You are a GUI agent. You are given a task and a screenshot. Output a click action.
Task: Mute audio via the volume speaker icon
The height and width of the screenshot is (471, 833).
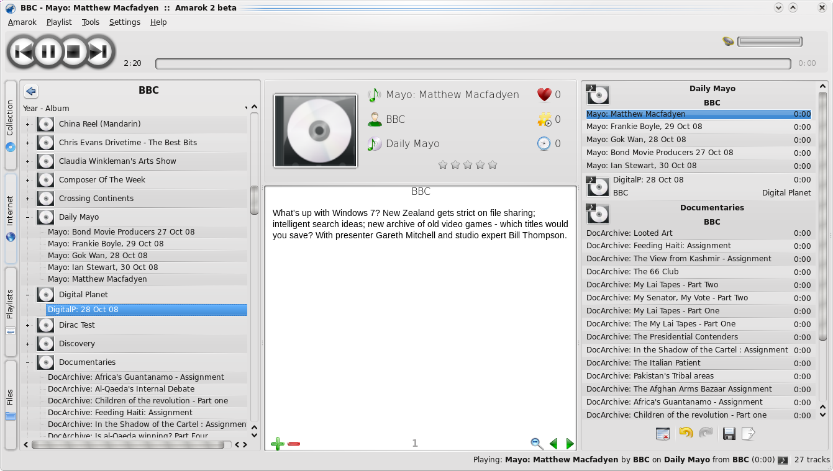728,42
